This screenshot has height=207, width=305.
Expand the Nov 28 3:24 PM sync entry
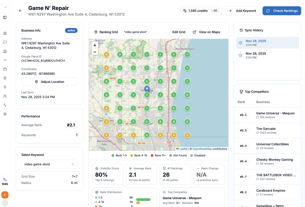pyautogui.click(x=267, y=43)
